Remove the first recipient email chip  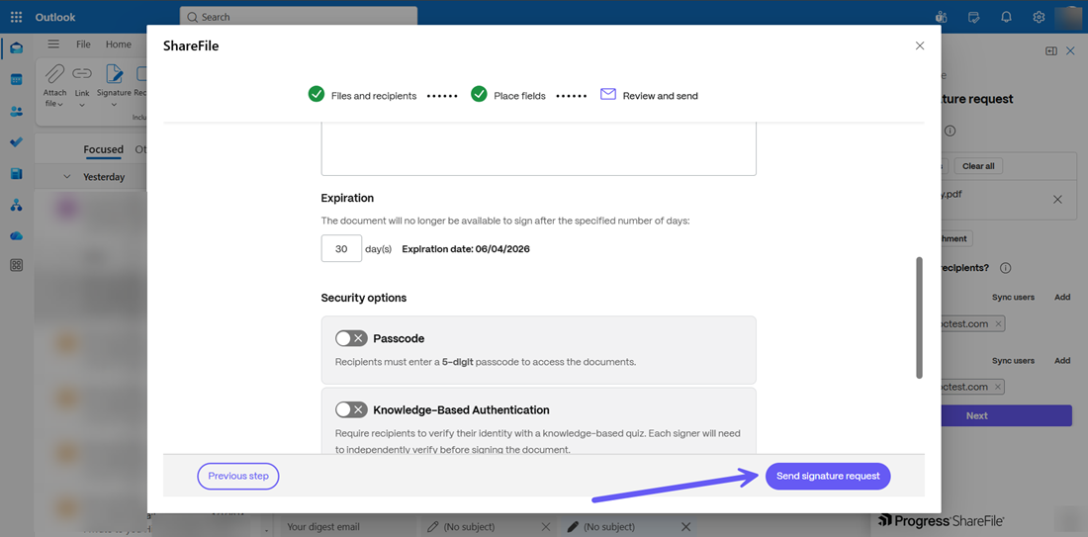998,324
